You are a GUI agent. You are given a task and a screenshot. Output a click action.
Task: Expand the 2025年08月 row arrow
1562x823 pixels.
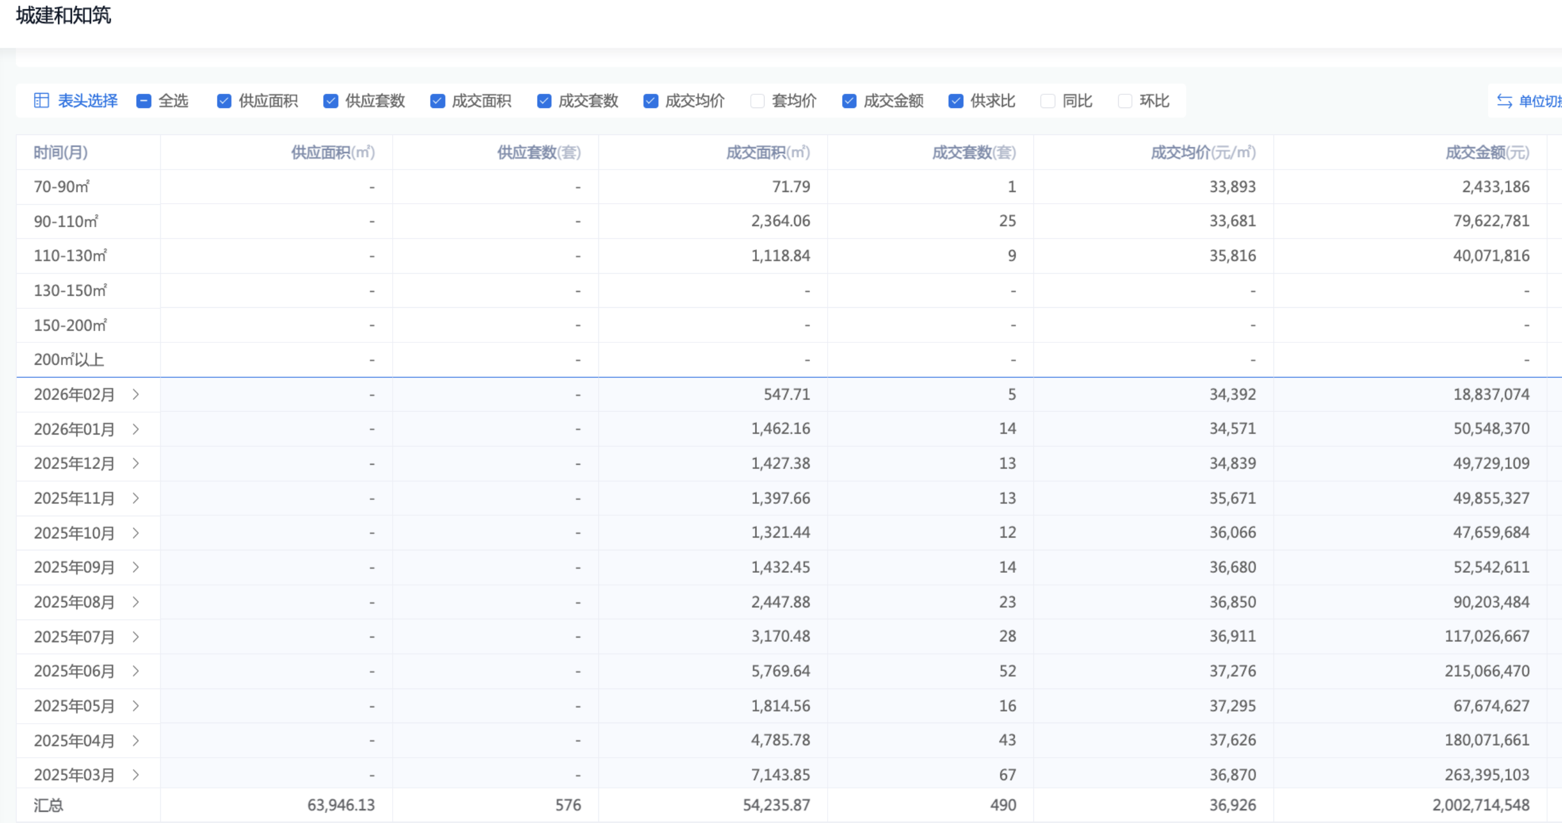pos(136,602)
